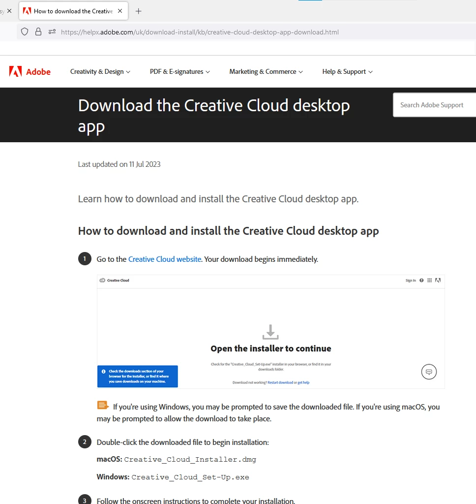Click 'Follow the onscreen instructions' step text

[196, 501]
